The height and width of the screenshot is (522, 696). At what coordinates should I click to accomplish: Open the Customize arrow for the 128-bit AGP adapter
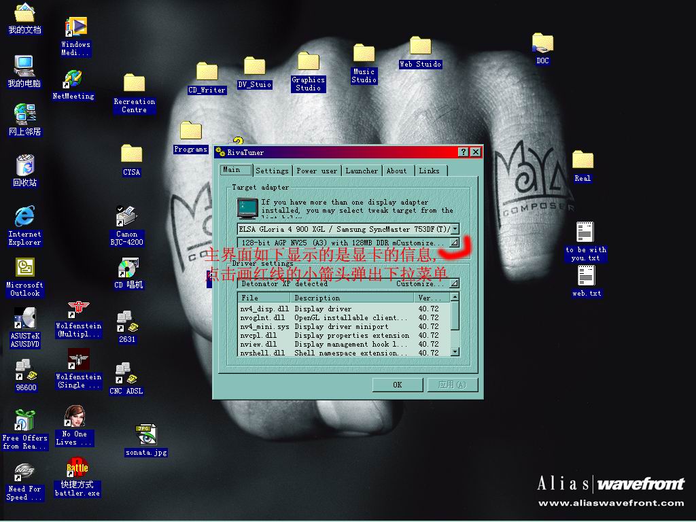454,243
